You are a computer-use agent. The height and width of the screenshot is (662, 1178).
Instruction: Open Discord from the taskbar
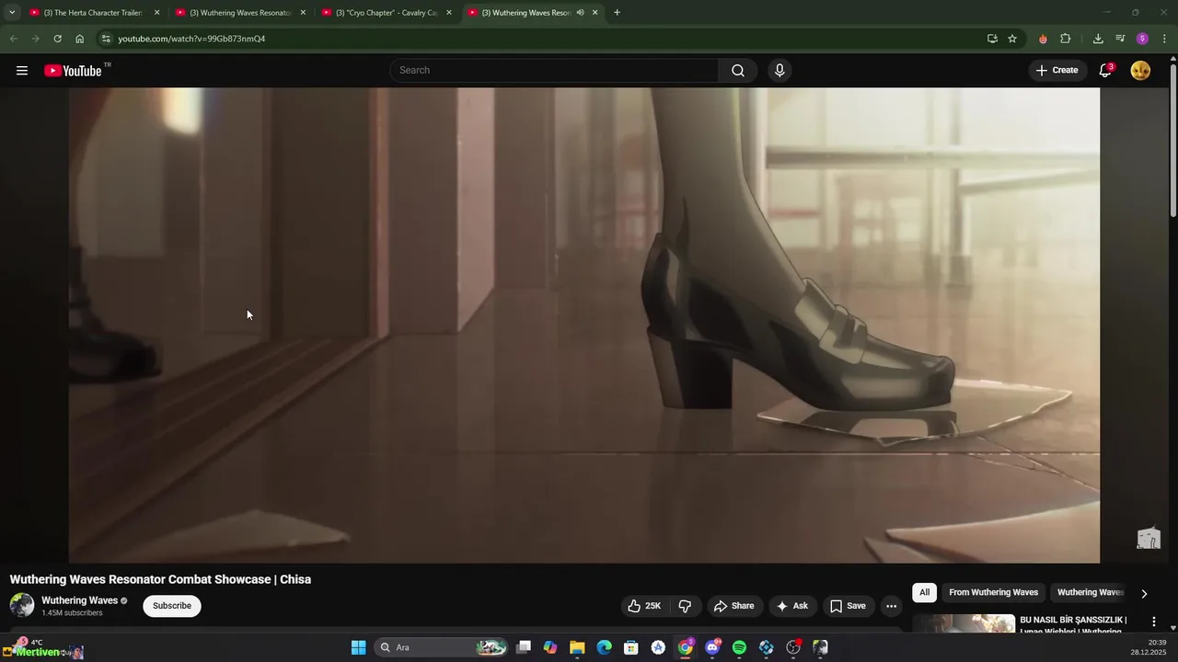(x=712, y=647)
